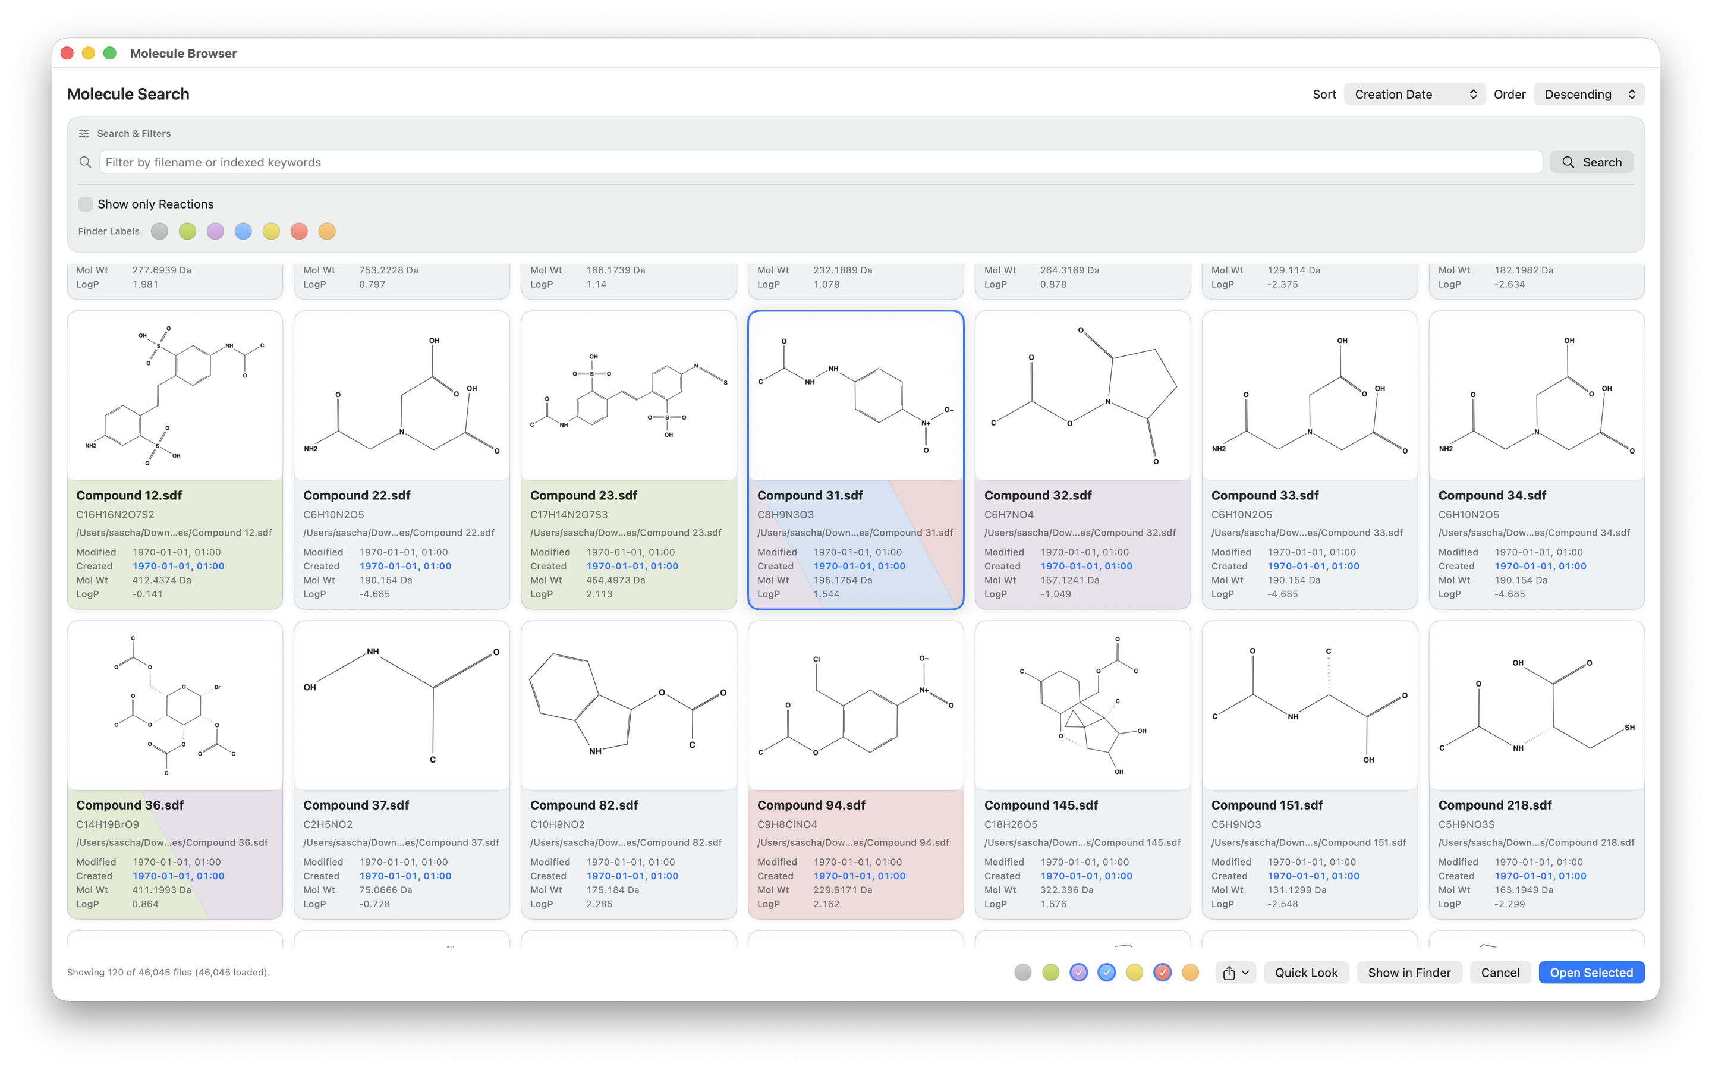Expand the share menu chevron
Image resolution: width=1712 pixels, height=1070 pixels.
point(1246,973)
